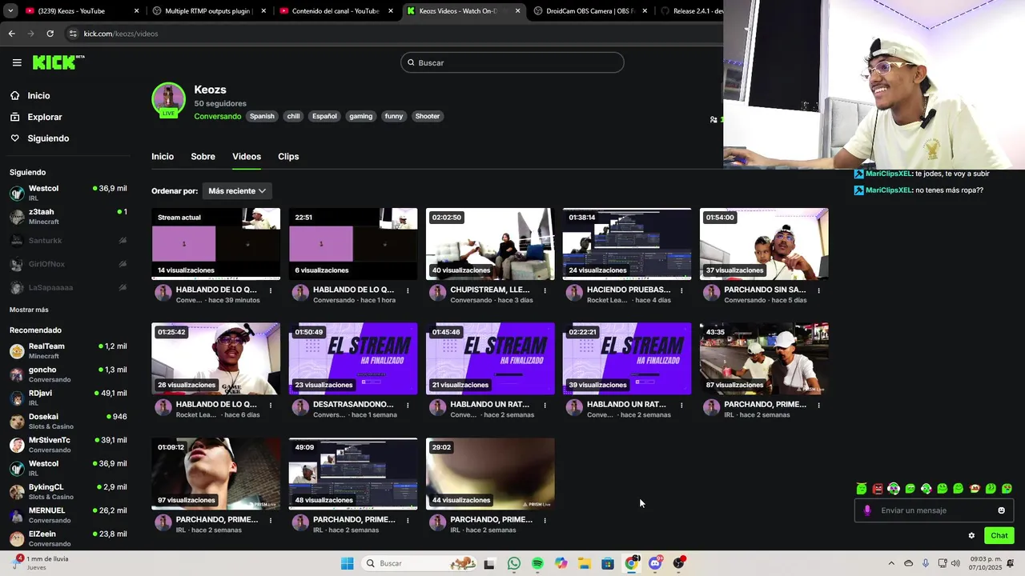The width and height of the screenshot is (1025, 576).
Task: Open the 01:25:42 video thumbnail
Action: [215, 359]
